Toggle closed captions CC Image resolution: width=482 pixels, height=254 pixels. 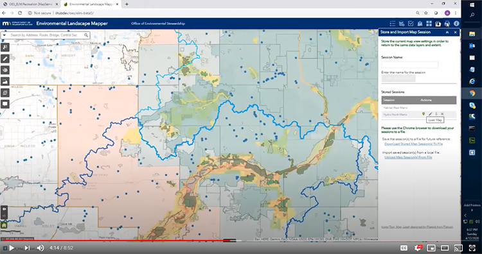pyautogui.click(x=404, y=248)
